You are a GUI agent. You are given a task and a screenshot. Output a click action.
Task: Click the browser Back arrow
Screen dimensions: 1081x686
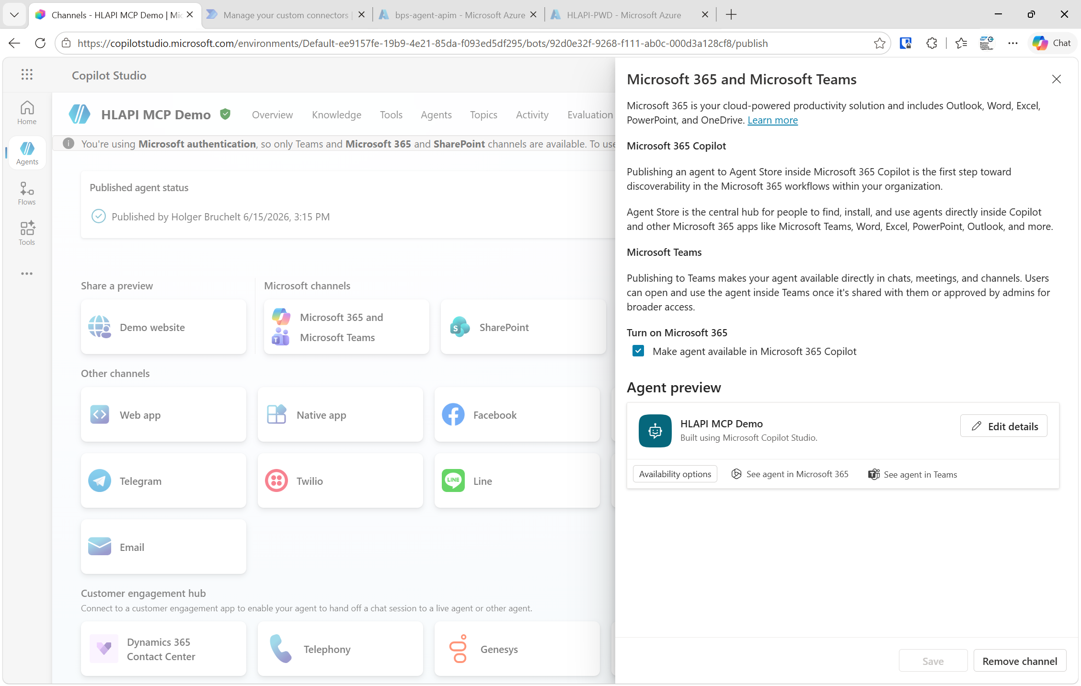14,43
